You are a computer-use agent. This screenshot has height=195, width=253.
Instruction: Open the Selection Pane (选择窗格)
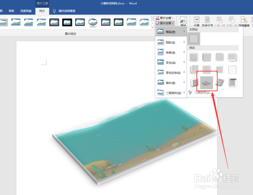[x=244, y=21]
